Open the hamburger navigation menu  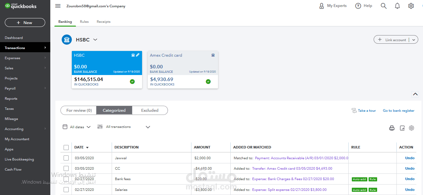pos(58,6)
